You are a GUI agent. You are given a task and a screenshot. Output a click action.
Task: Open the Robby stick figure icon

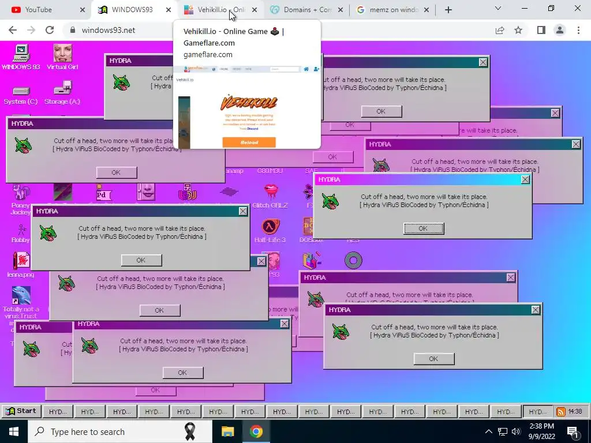(21, 234)
